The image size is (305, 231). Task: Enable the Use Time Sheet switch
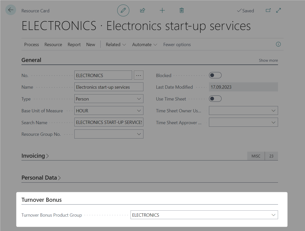[x=215, y=99]
